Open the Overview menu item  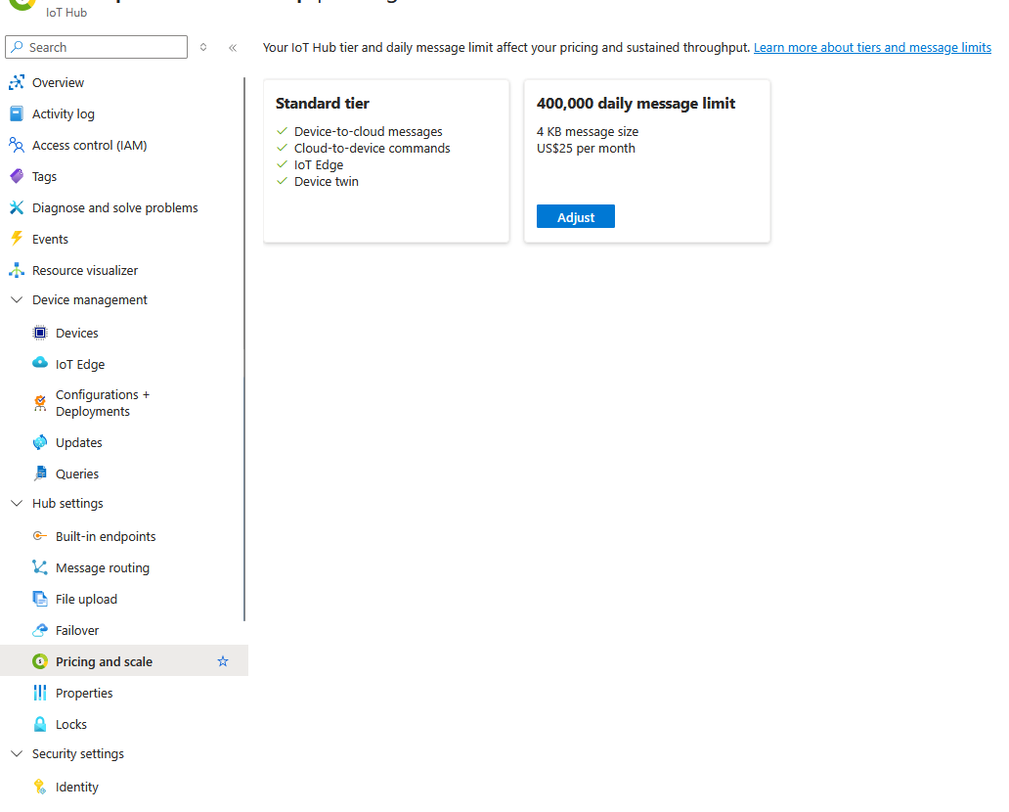coord(58,82)
